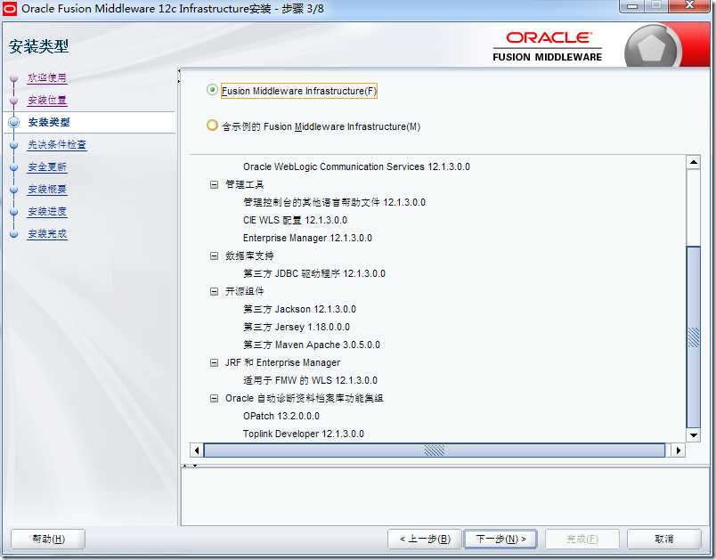716x560 pixels.
Task: Select 含示例的 Fusion Middleware Infrastructure(M) option
Action: tap(212, 125)
